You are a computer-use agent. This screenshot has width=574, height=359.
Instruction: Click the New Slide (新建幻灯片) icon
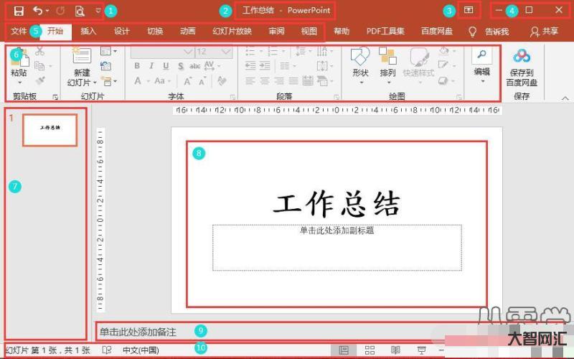click(82, 59)
